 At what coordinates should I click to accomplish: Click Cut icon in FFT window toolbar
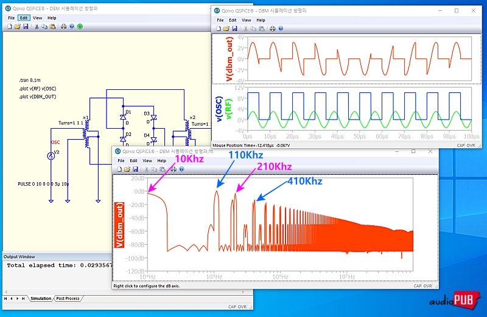(x=146, y=169)
